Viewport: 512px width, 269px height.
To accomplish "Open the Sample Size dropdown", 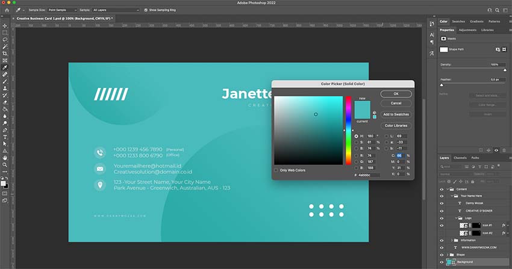I will pos(63,10).
